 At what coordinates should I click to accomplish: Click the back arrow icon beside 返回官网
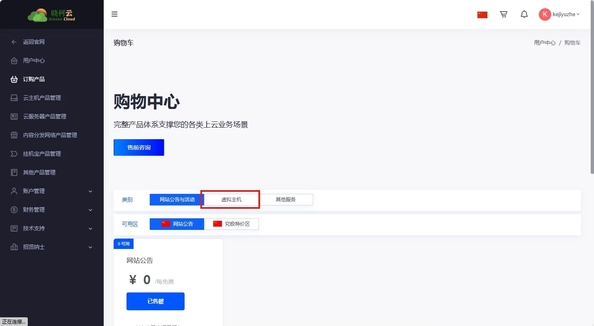pos(14,42)
